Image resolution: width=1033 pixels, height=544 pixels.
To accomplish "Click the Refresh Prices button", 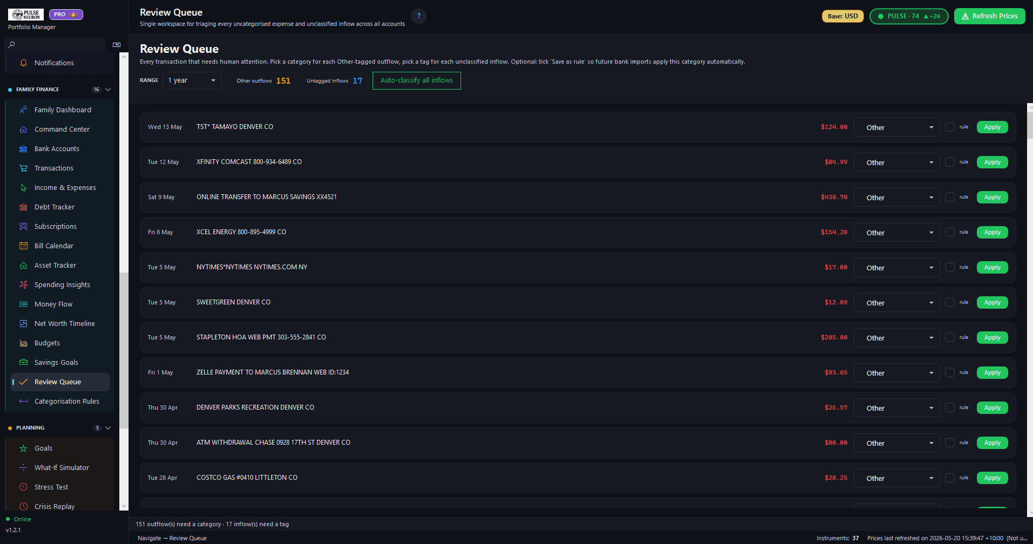I will pos(990,16).
